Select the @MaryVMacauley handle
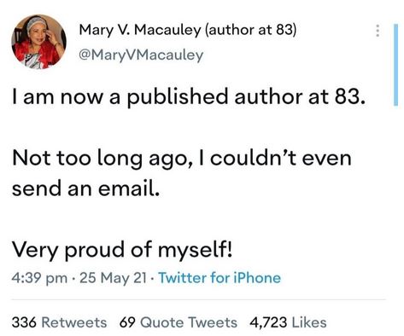The image size is (404, 336). pyautogui.click(x=141, y=55)
